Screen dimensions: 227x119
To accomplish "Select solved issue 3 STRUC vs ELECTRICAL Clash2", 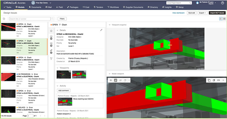I will tap(24, 110).
